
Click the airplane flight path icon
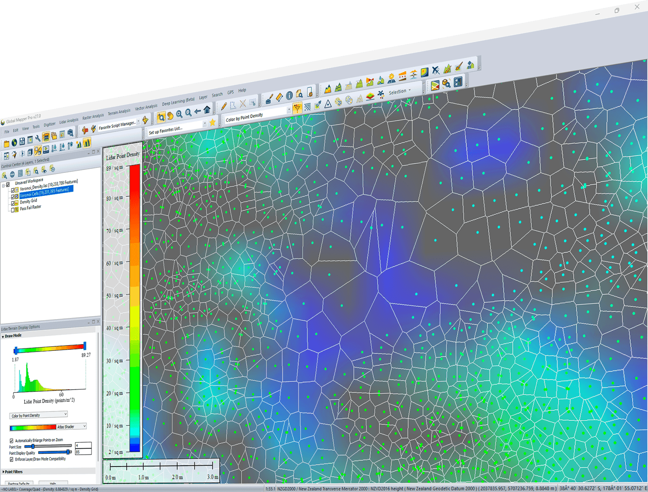[436, 70]
